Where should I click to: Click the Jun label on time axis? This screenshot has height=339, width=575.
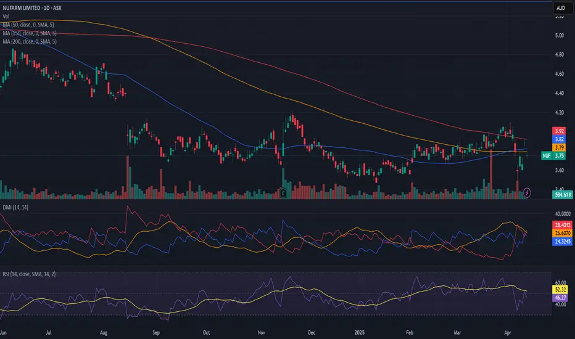(x=3, y=333)
